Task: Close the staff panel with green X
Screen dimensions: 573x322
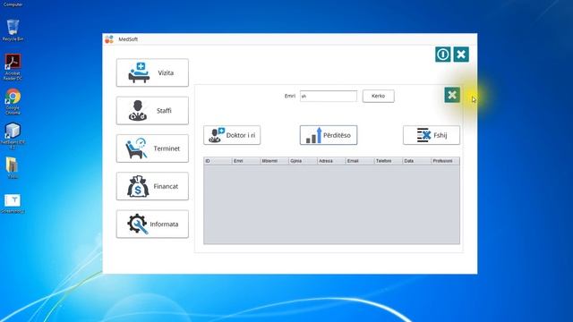Action: pyautogui.click(x=452, y=95)
